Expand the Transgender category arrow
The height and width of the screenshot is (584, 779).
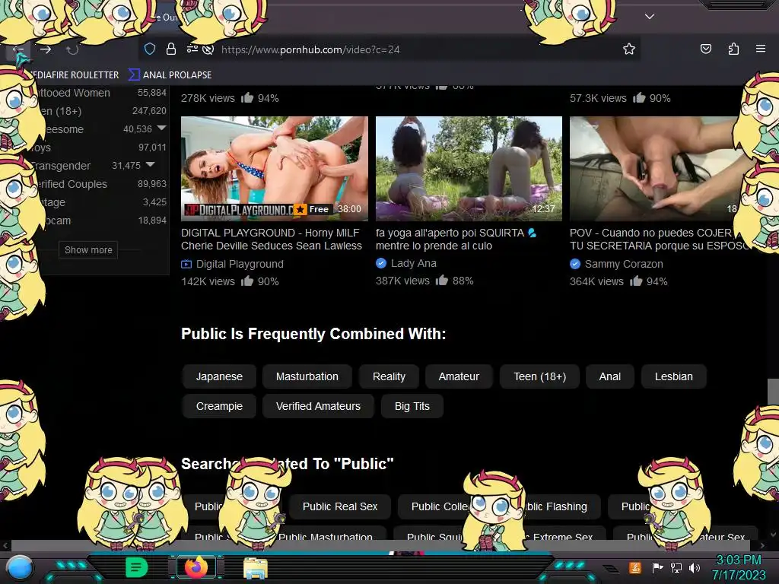pos(151,164)
